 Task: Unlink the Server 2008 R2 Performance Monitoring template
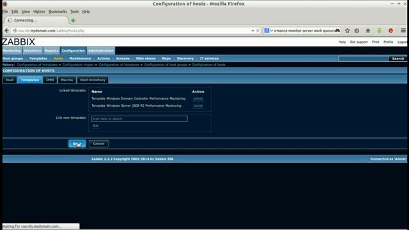pyautogui.click(x=197, y=105)
